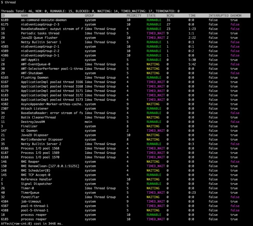Click the GC Daemon thread name
The height and width of the screenshot is (226, 253).
pyautogui.click(x=29, y=131)
